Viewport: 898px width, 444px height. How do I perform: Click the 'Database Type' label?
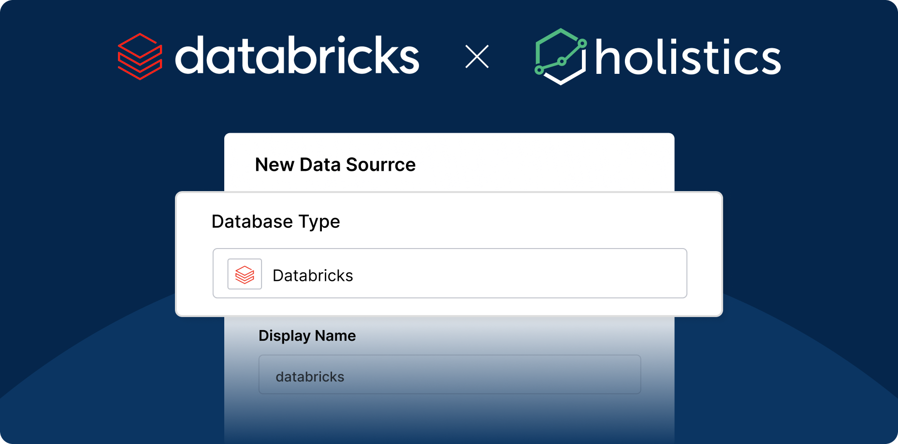click(x=276, y=222)
